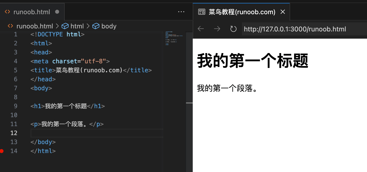
Task: Close the preview tab
Action: pyautogui.click(x=282, y=11)
